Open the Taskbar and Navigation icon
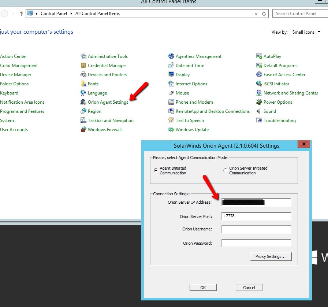 (x=83, y=121)
